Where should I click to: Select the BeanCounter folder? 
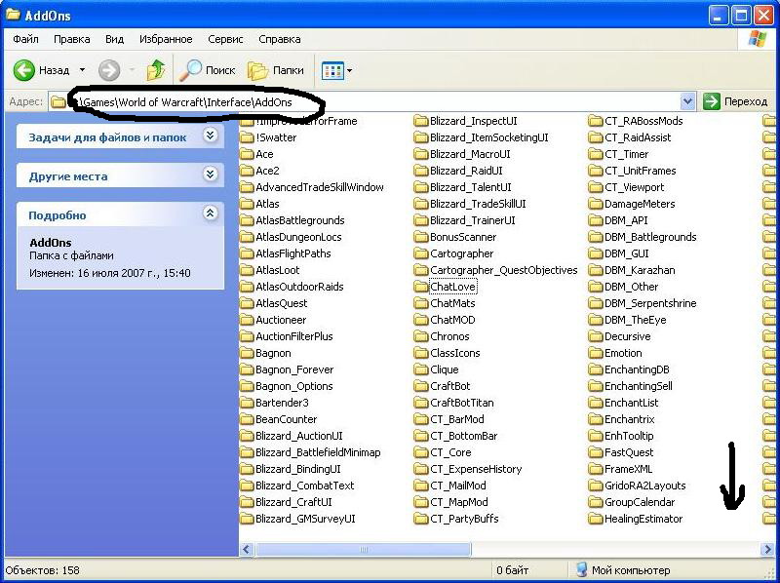279,419
